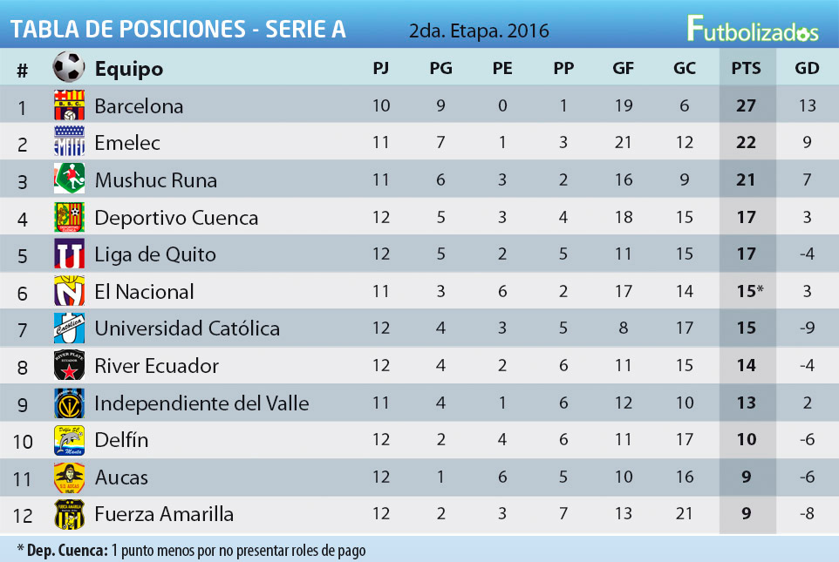Click the soccer ball header icon
The image size is (839, 562).
[x=69, y=67]
